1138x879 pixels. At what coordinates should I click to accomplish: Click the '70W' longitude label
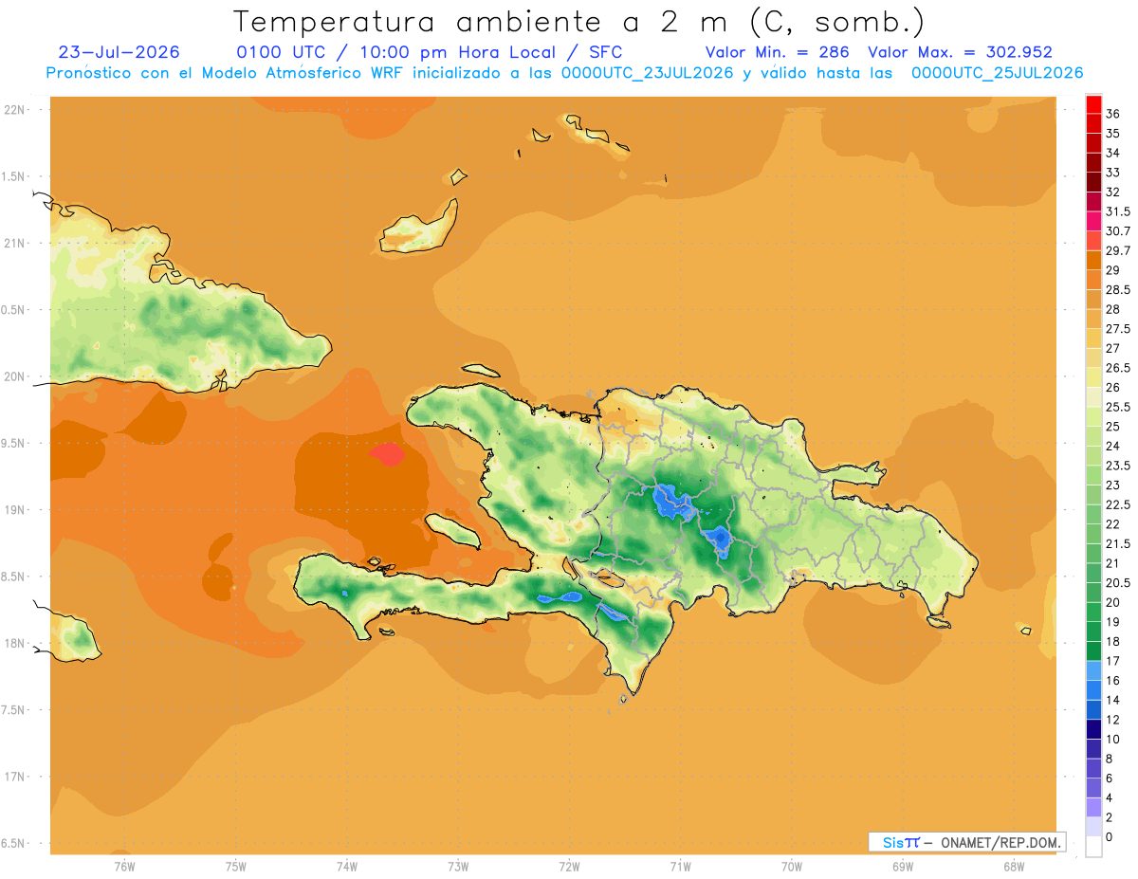point(792,866)
